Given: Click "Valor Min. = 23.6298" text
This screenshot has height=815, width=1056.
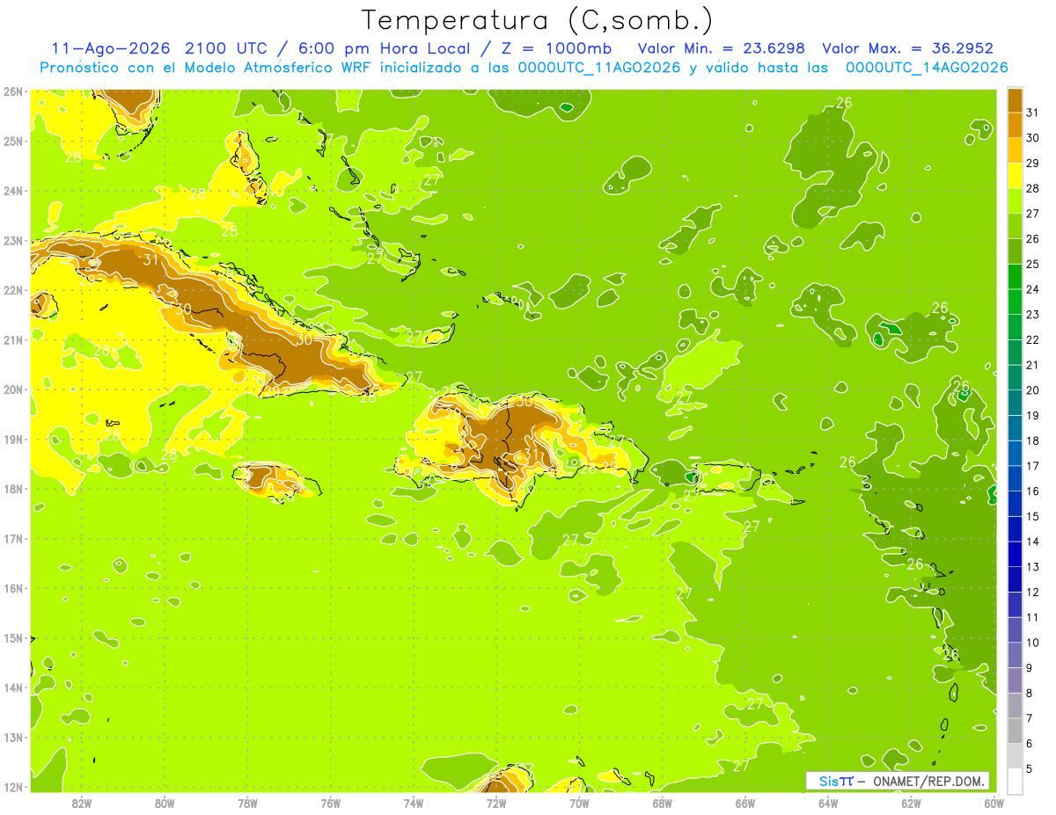Looking at the screenshot, I should click(721, 48).
